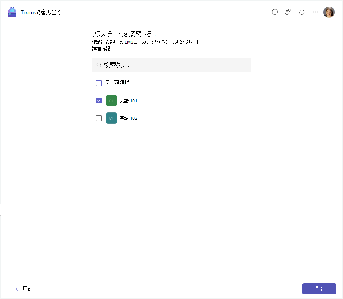This screenshot has height=299, width=343.
Task: Check the 英語 102 checkbox
Action: pyautogui.click(x=99, y=118)
